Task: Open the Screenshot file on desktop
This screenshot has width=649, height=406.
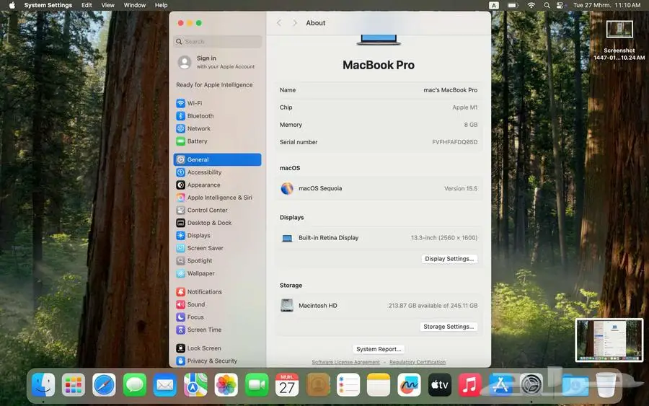Action: point(619,40)
